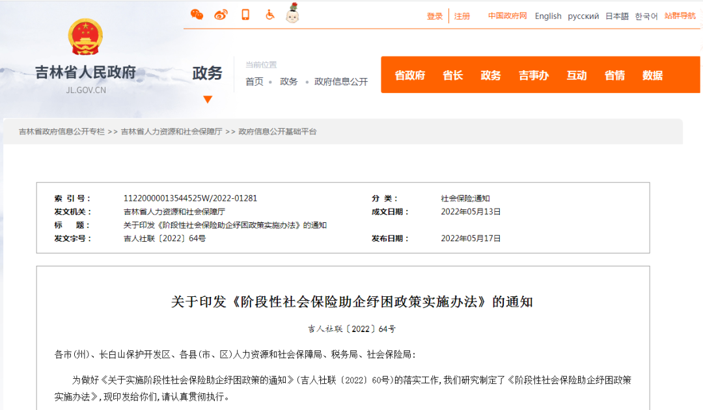Select the 省政府 navigation tab
The height and width of the screenshot is (410, 703).
[x=409, y=75]
